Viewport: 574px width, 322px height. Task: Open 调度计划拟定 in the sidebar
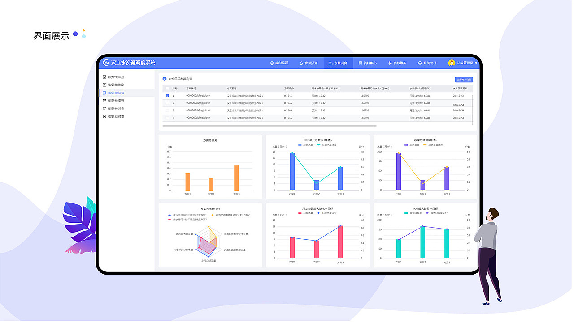[113, 109]
